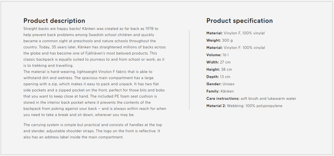Click the Depth 13 cm specification
334x156 pixels.
tap(218, 77)
